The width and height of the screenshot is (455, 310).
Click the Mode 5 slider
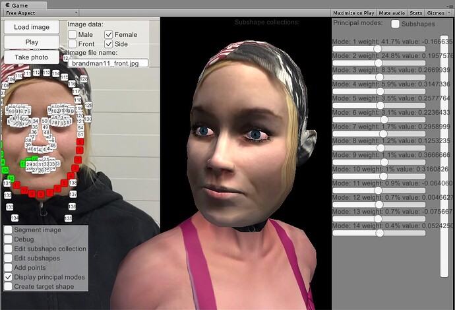pos(379,106)
